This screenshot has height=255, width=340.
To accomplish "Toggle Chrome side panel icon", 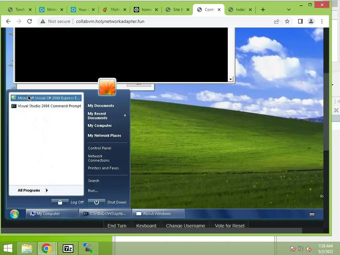I will pyautogui.click(x=300, y=21).
